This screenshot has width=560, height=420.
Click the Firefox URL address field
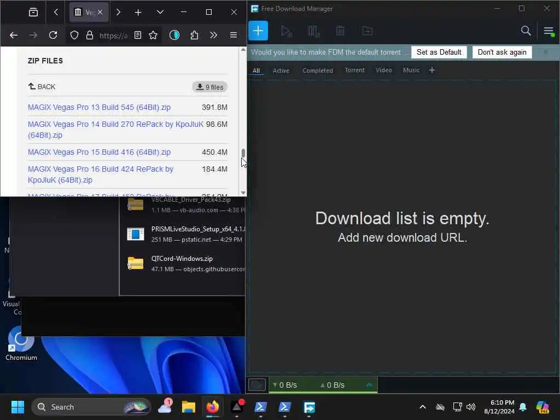(x=114, y=36)
